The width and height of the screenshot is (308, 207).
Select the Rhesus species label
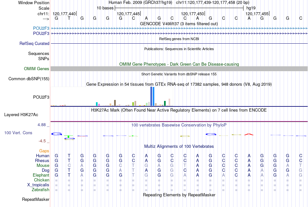click(42, 161)
